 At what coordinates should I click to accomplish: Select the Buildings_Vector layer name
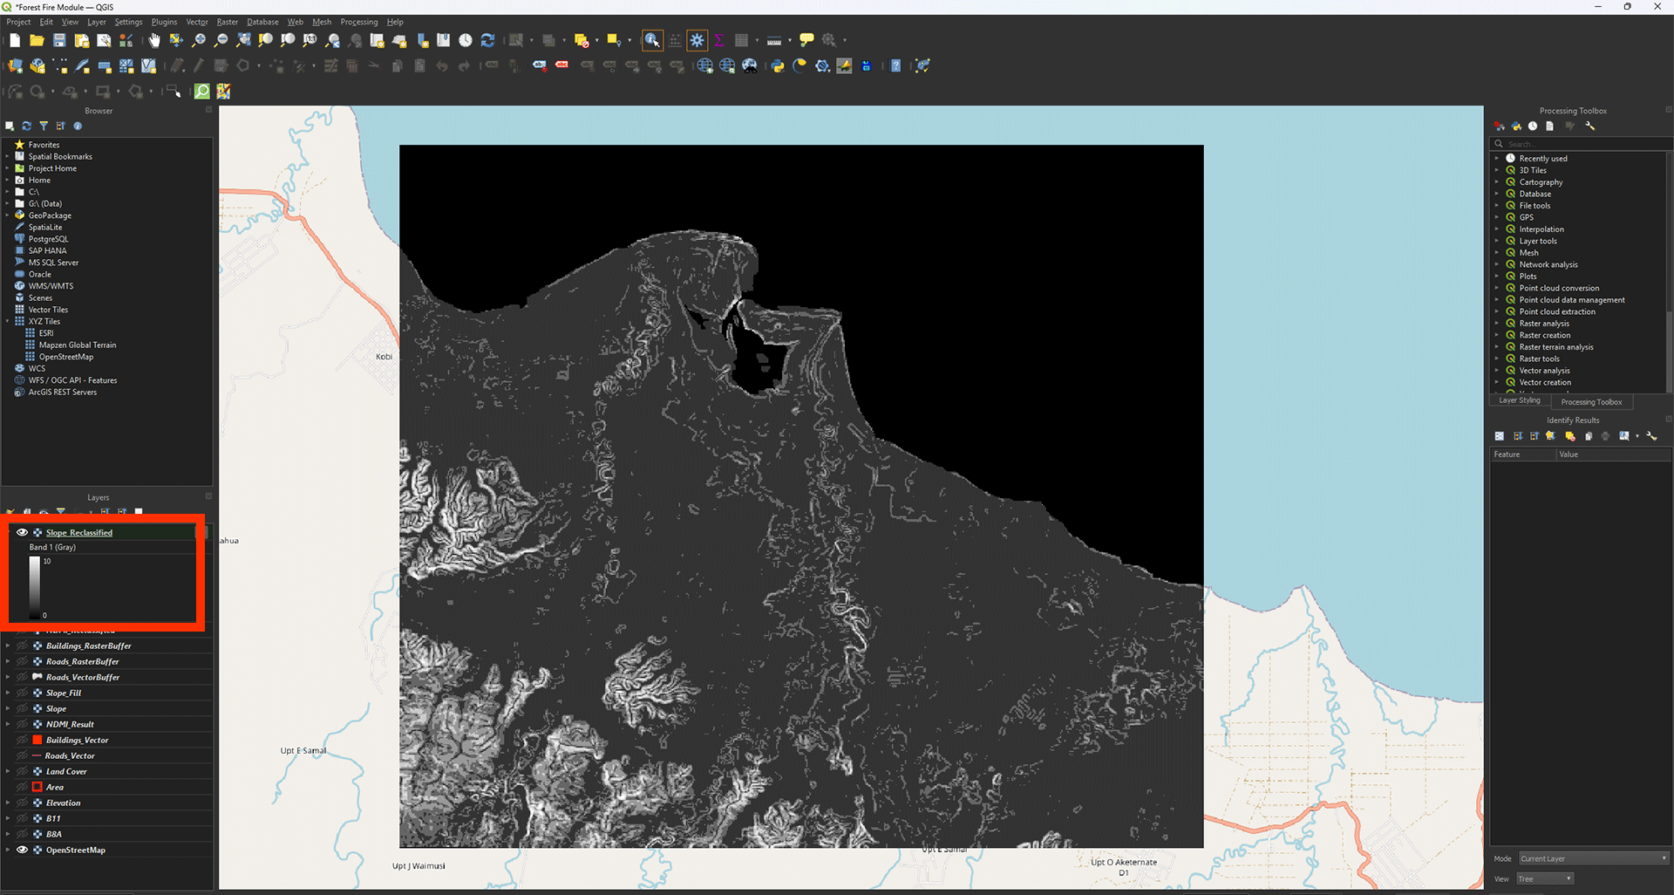[x=77, y=740]
